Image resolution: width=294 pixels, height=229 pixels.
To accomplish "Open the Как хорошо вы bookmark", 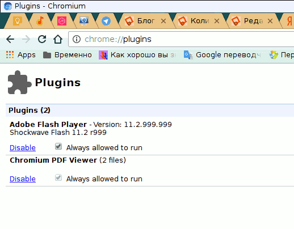I will [137, 55].
